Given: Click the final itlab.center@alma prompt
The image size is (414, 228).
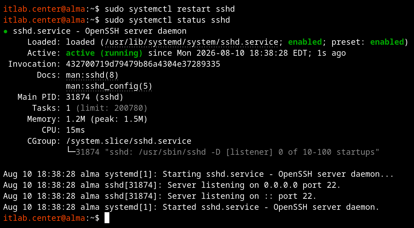Looking at the screenshot, I should [51, 218].
